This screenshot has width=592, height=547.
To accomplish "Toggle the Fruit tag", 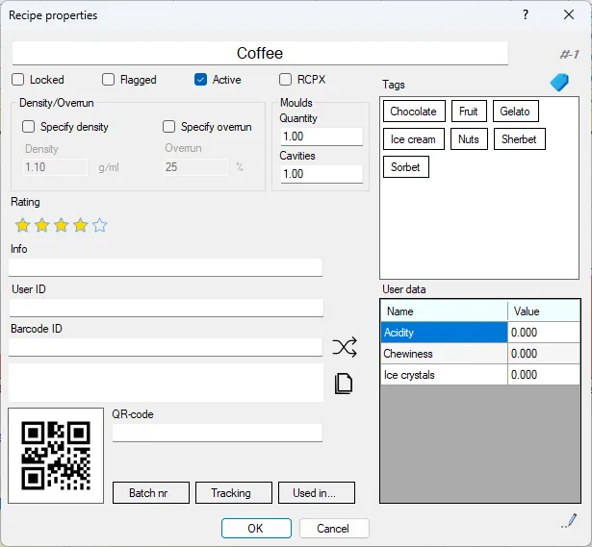I will click(x=469, y=112).
